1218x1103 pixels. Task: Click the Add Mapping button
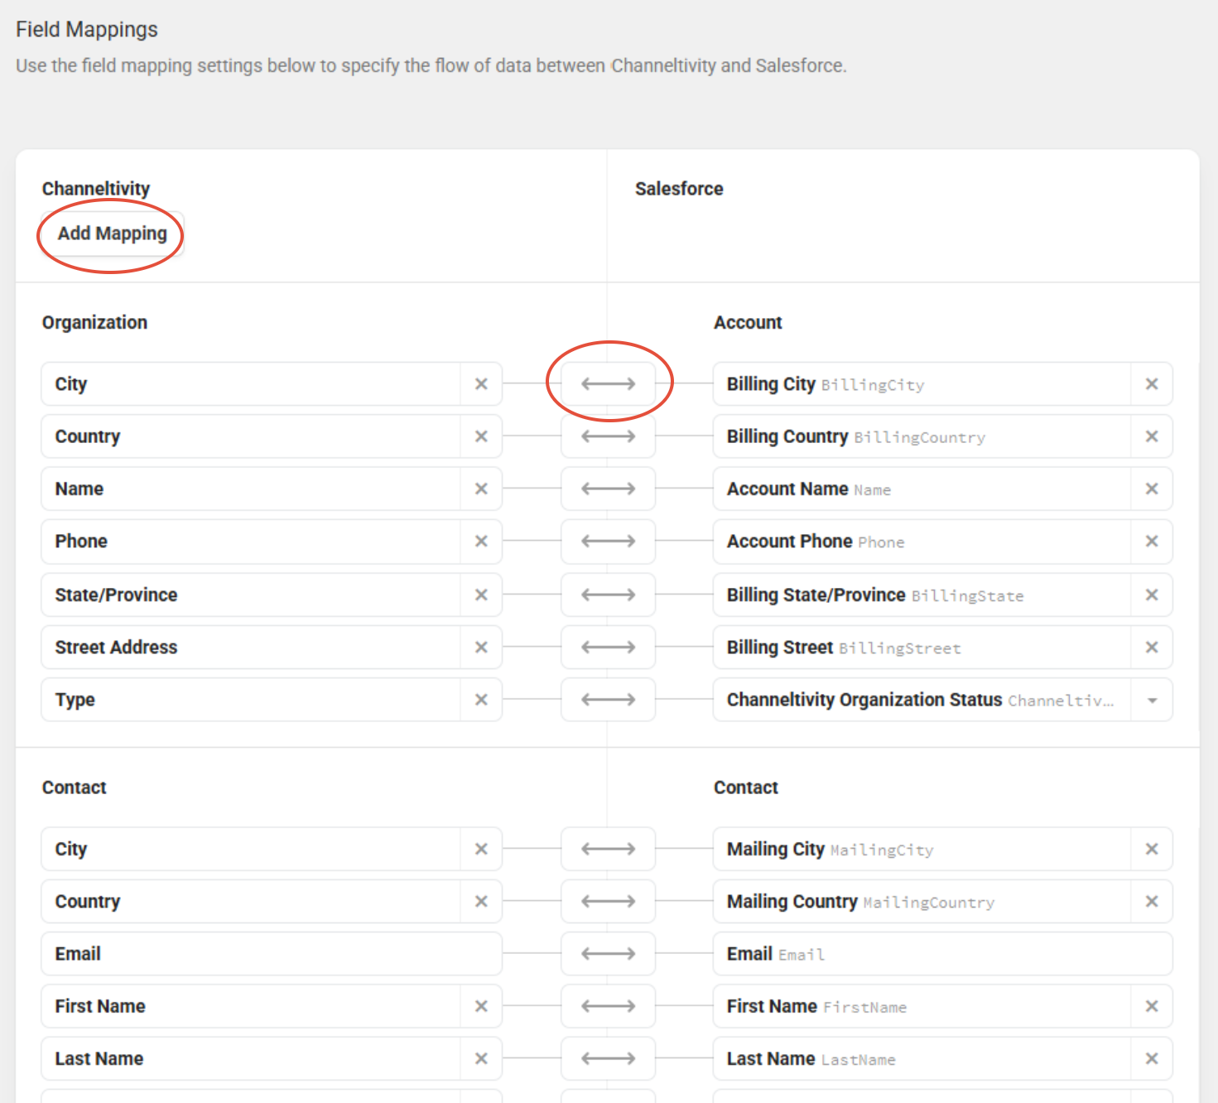pos(112,234)
